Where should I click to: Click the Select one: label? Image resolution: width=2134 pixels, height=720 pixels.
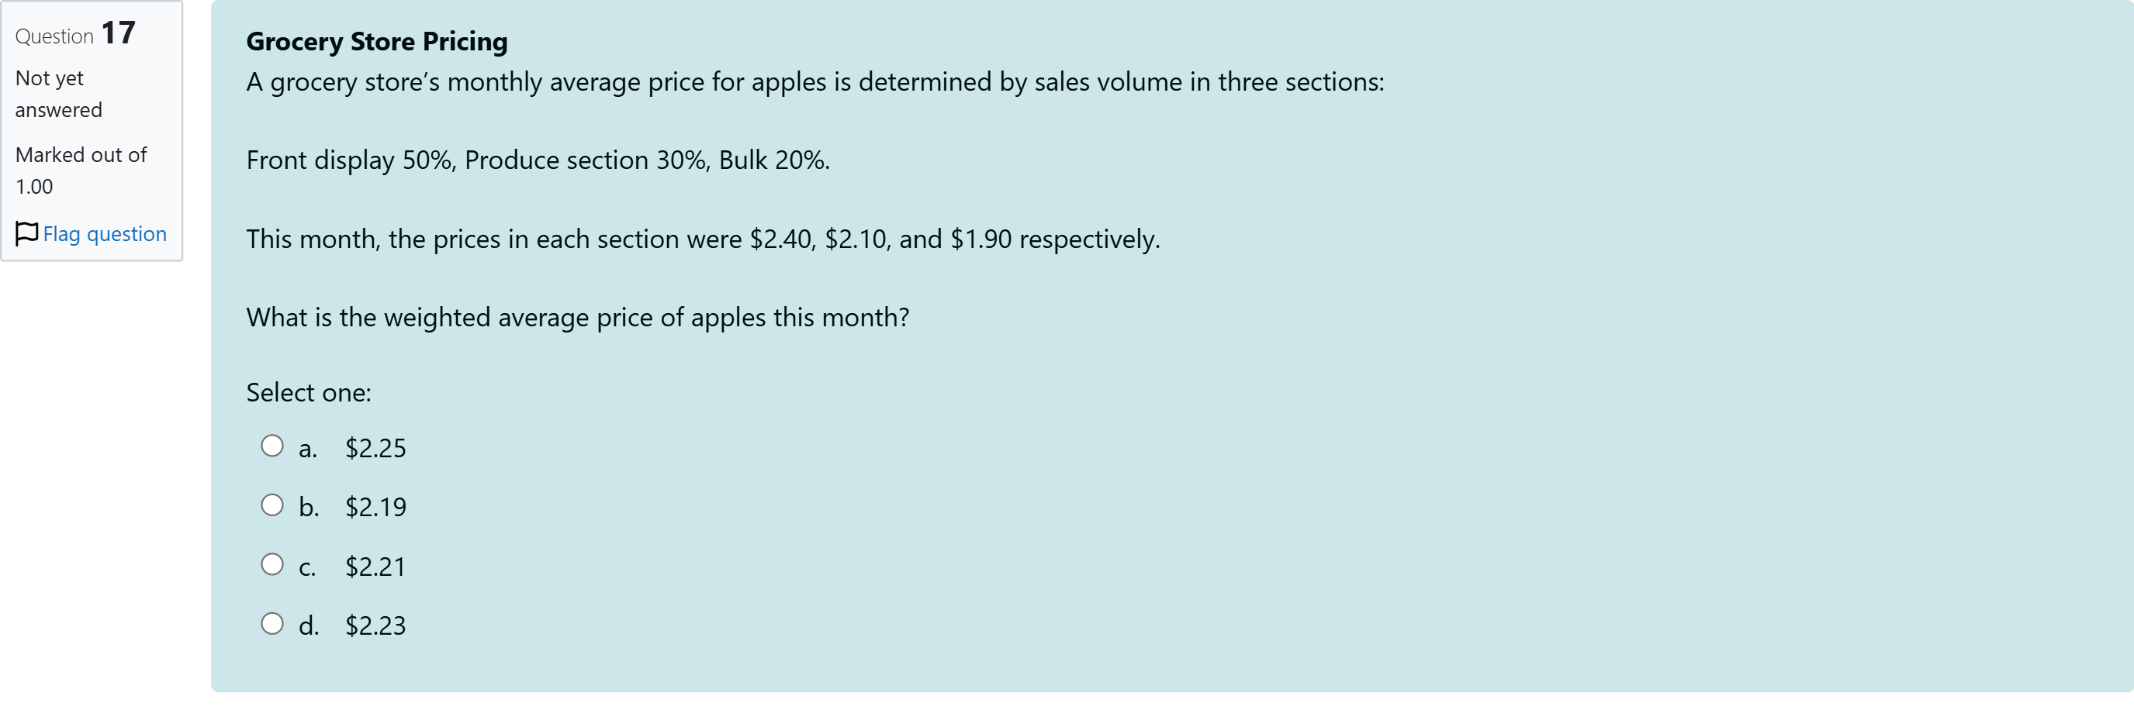(x=308, y=392)
